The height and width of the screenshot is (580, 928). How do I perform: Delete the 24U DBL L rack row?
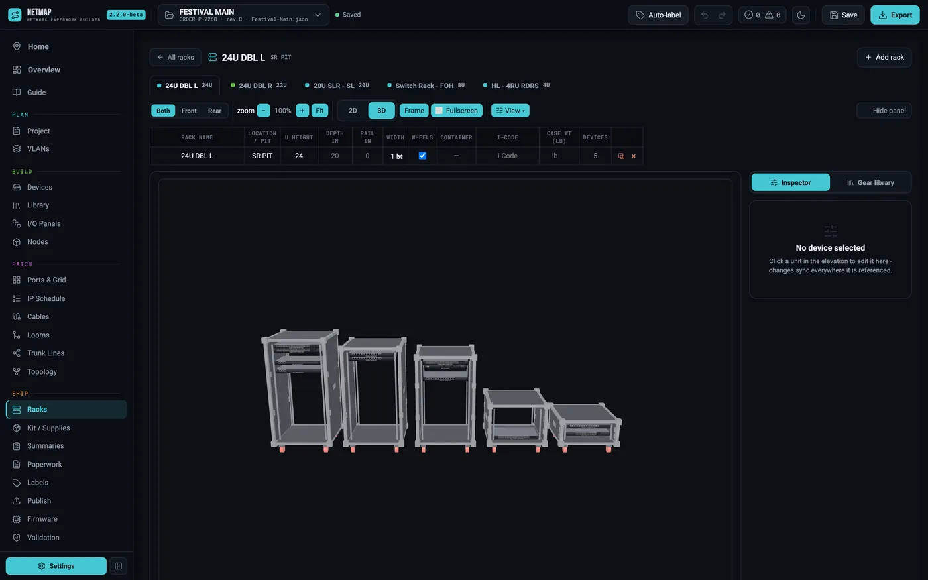(634, 156)
